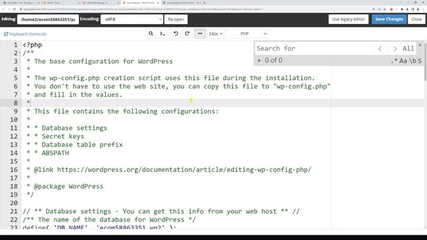
Task: Click the '@package WordPress' line
Action: (x=68, y=187)
